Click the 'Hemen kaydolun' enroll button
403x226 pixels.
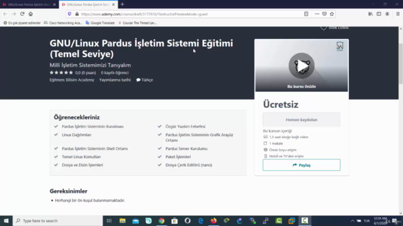[302, 120]
